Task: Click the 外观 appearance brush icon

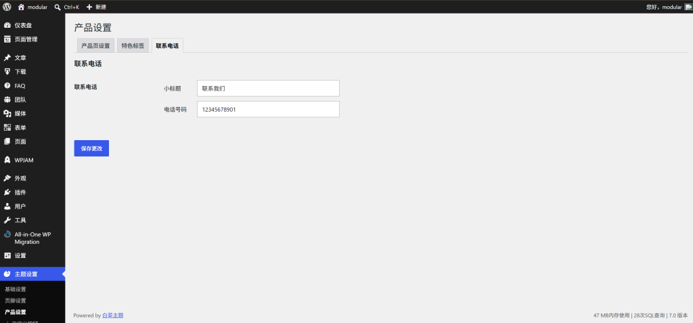Action: tap(7, 178)
